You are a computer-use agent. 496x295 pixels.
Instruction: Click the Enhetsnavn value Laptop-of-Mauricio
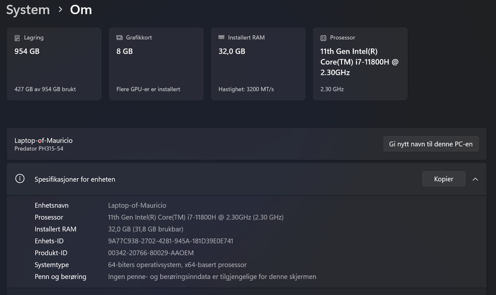click(137, 205)
